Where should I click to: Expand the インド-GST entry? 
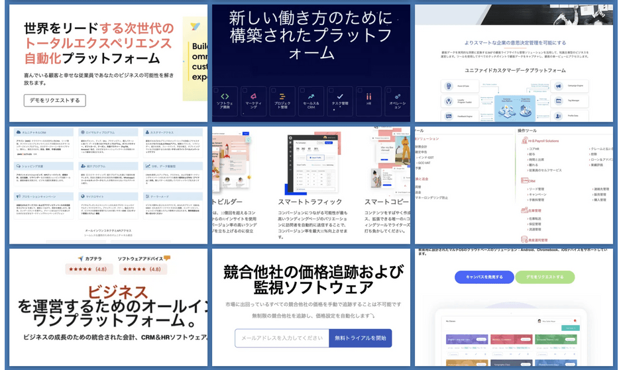tap(425, 158)
